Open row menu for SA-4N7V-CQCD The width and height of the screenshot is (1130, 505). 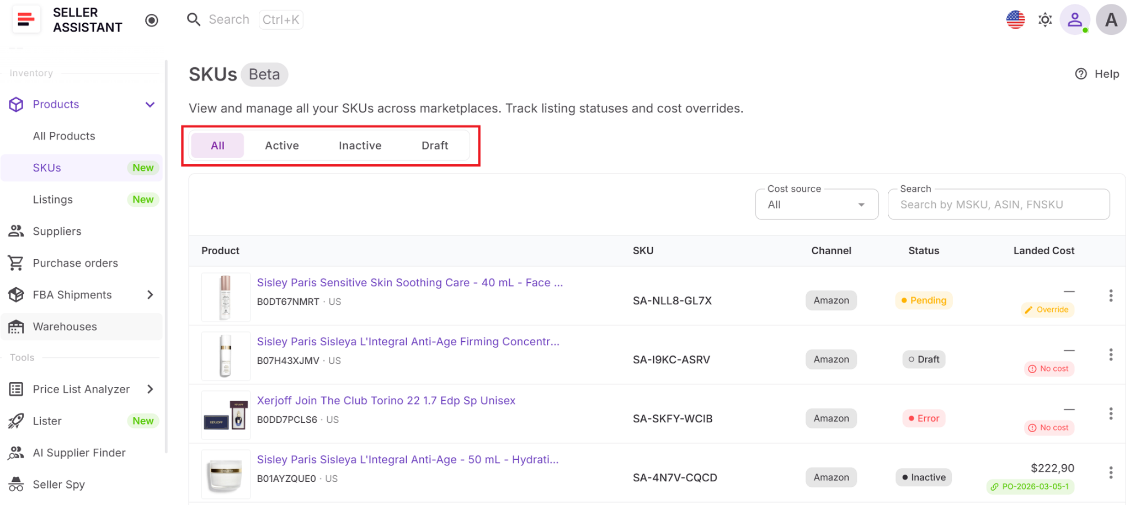pyautogui.click(x=1111, y=473)
